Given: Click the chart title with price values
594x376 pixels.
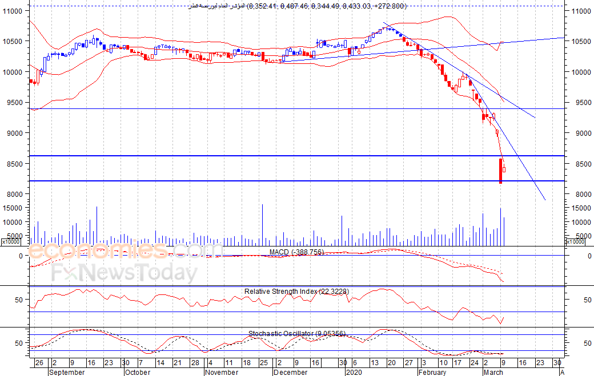Looking at the screenshot, I should (298, 6).
